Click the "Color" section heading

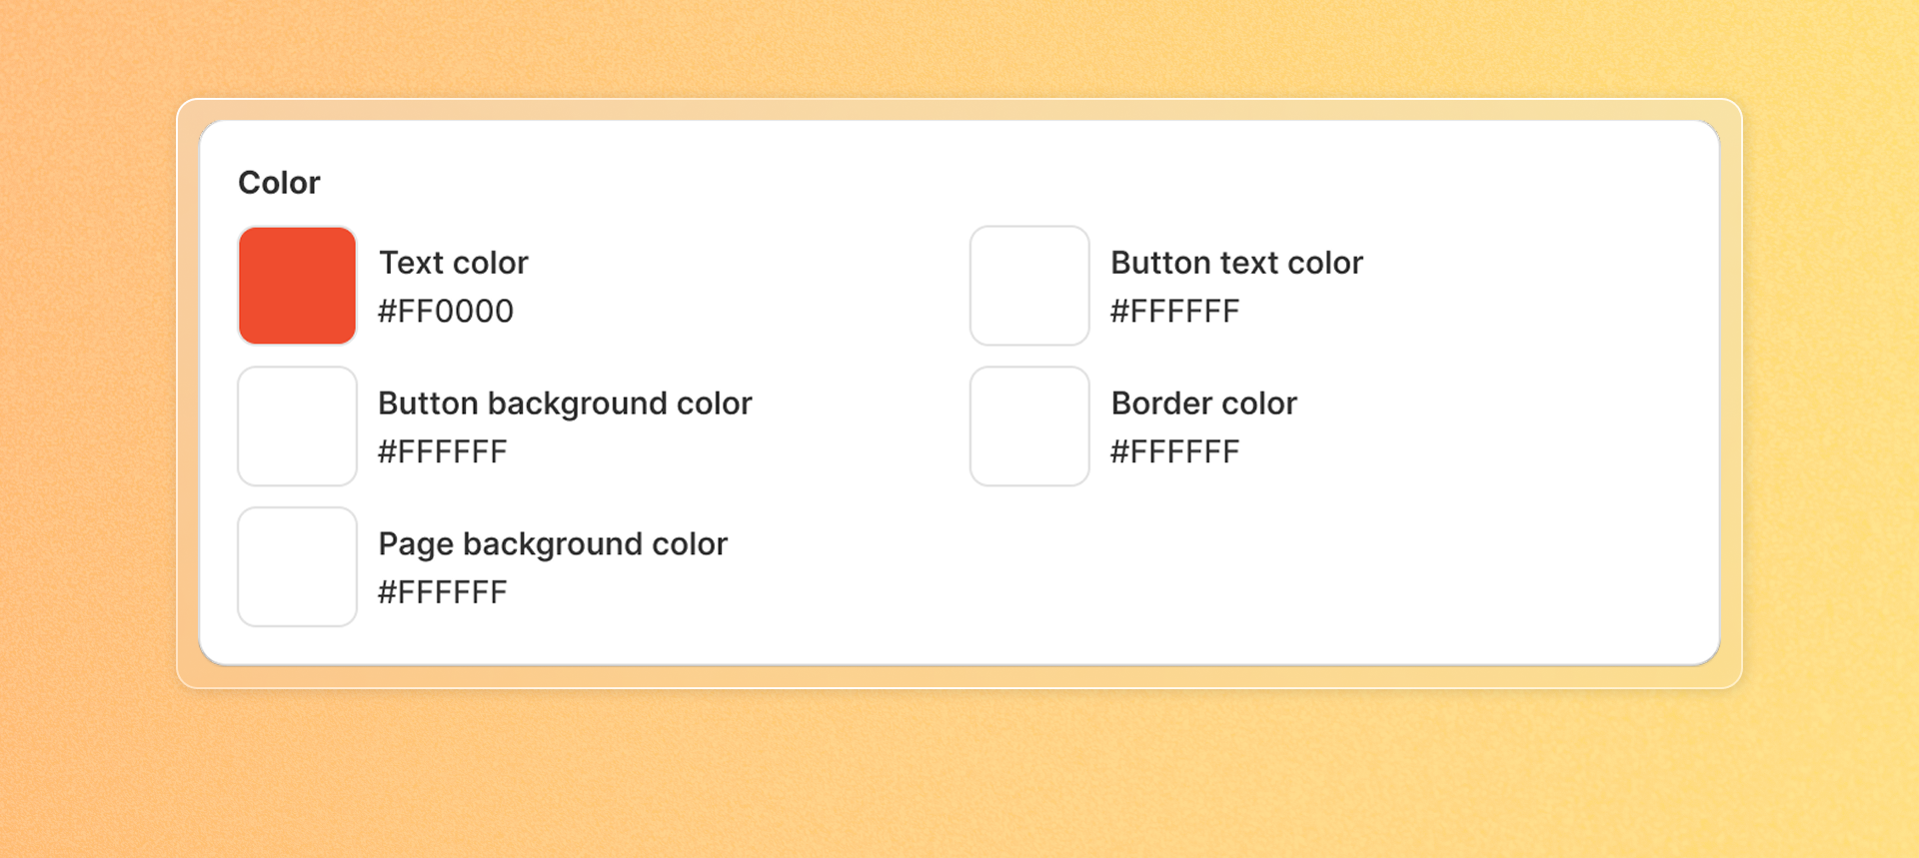[279, 183]
